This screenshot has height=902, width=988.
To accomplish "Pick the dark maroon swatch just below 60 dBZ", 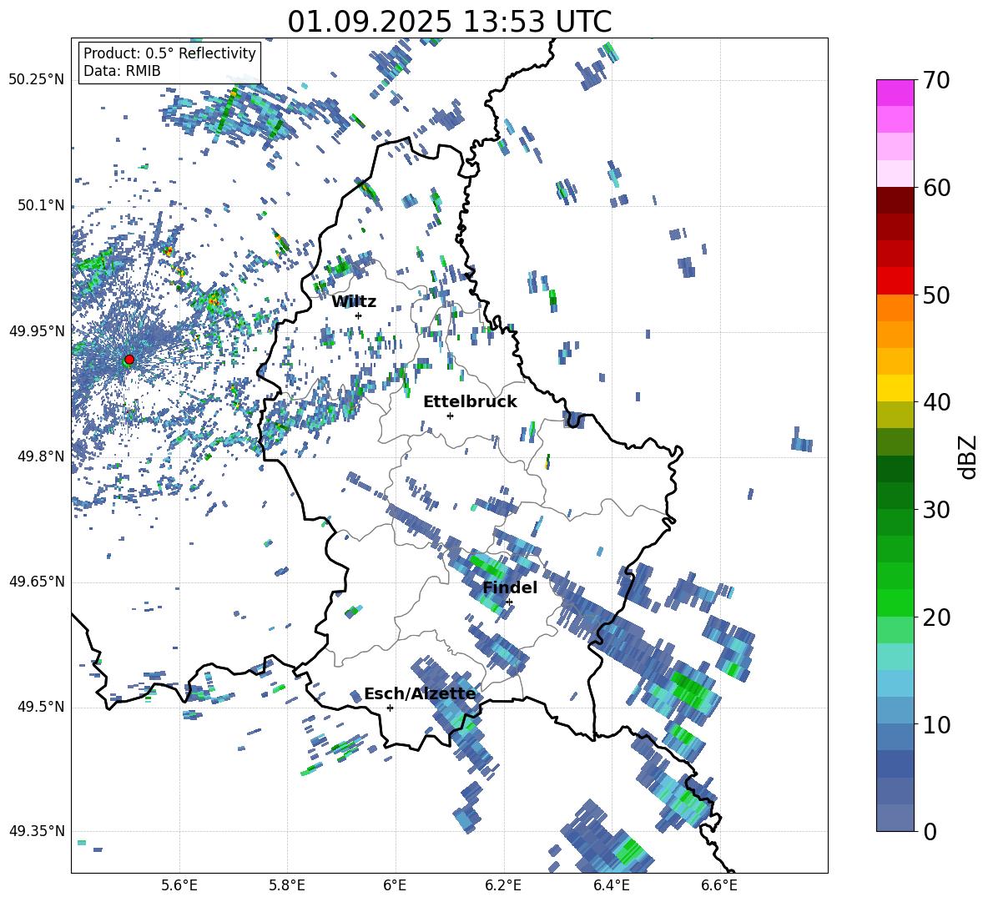I will [x=895, y=199].
